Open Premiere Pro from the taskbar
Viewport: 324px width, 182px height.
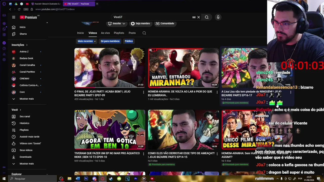coord(136,179)
